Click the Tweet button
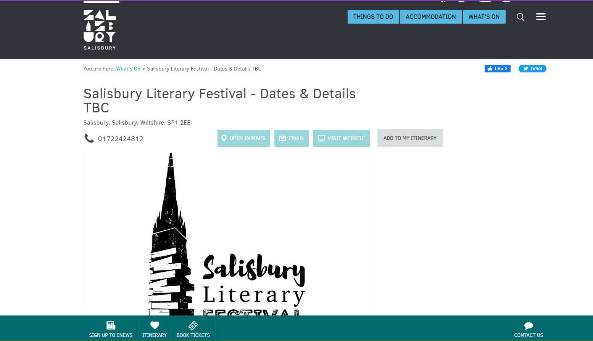This screenshot has height=341, width=593. (x=532, y=69)
